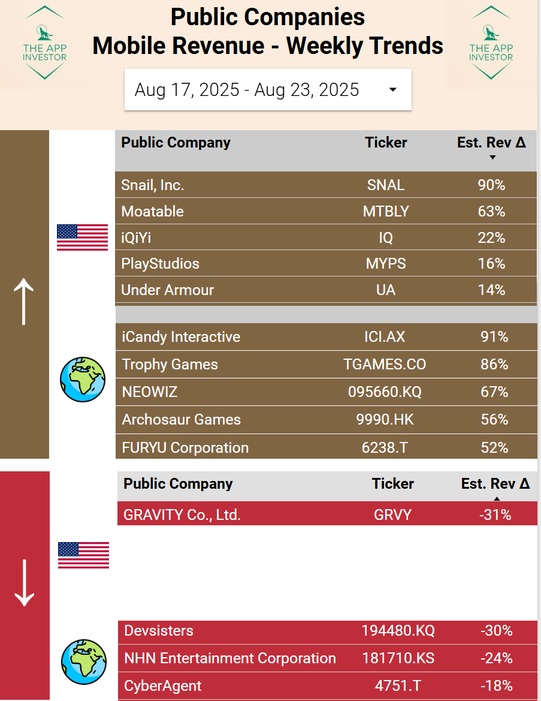Click the NEOWIZ company name
541x701 pixels.
point(150,392)
